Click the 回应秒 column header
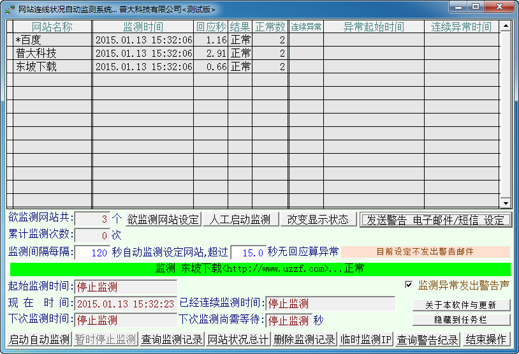Viewport: 519px width, 354px height. tap(211, 27)
